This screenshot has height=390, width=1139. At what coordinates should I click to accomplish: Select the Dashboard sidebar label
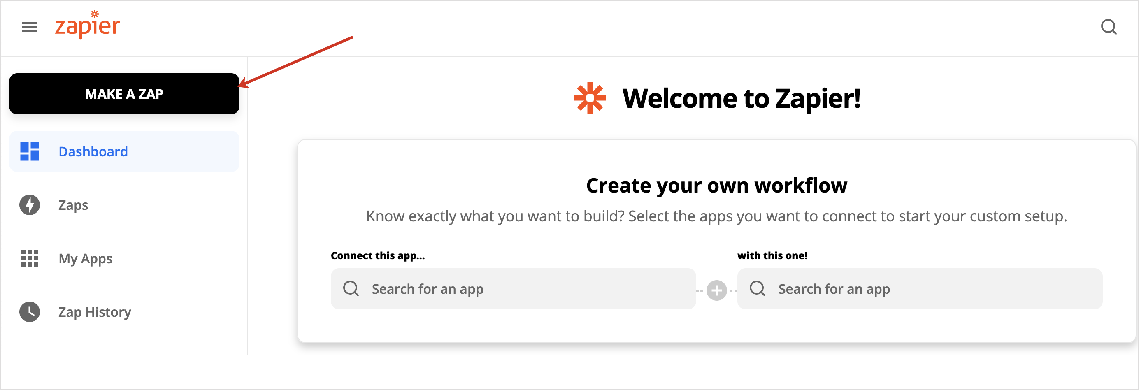click(93, 152)
